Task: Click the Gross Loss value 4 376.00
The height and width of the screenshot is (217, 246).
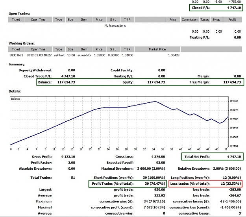Action: (158, 157)
